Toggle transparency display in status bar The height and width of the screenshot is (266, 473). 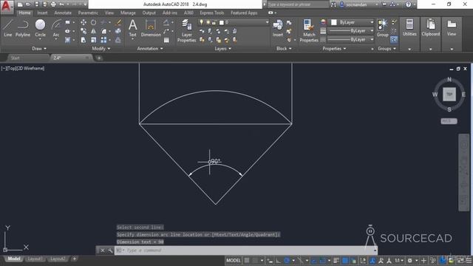tap(345, 260)
